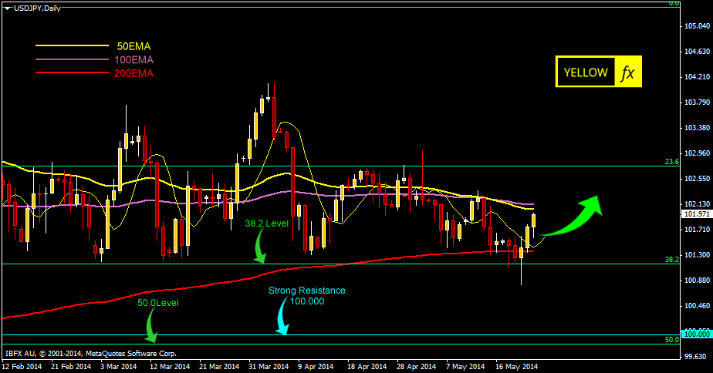Click the 31 Mar 2014 date label

pos(269,367)
